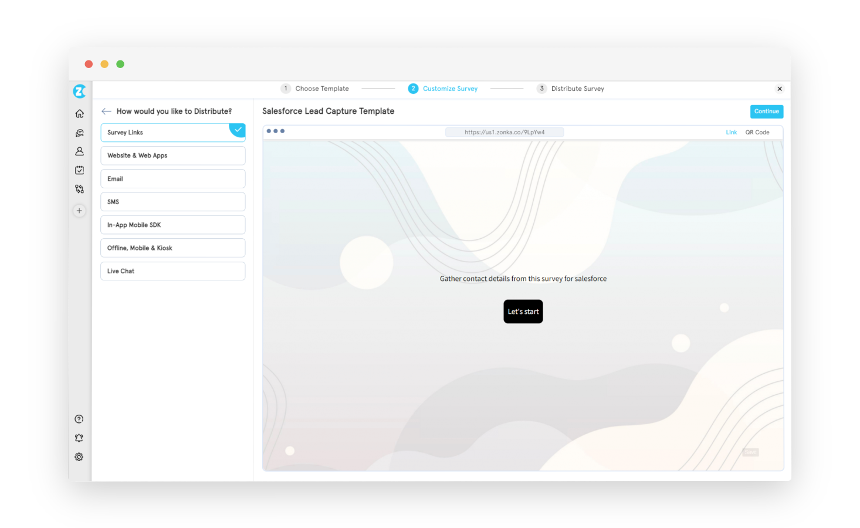This screenshot has width=860, height=528.
Task: Select the Survey Links distribution option
Action: click(x=173, y=133)
